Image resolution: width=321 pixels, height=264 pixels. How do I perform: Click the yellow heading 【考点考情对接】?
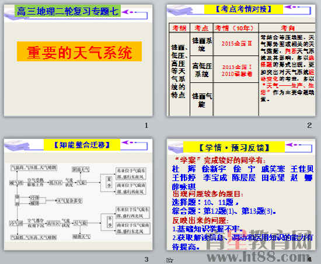(x=243, y=9)
